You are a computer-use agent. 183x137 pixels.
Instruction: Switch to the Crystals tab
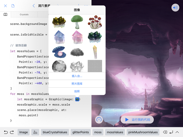(24, 14)
